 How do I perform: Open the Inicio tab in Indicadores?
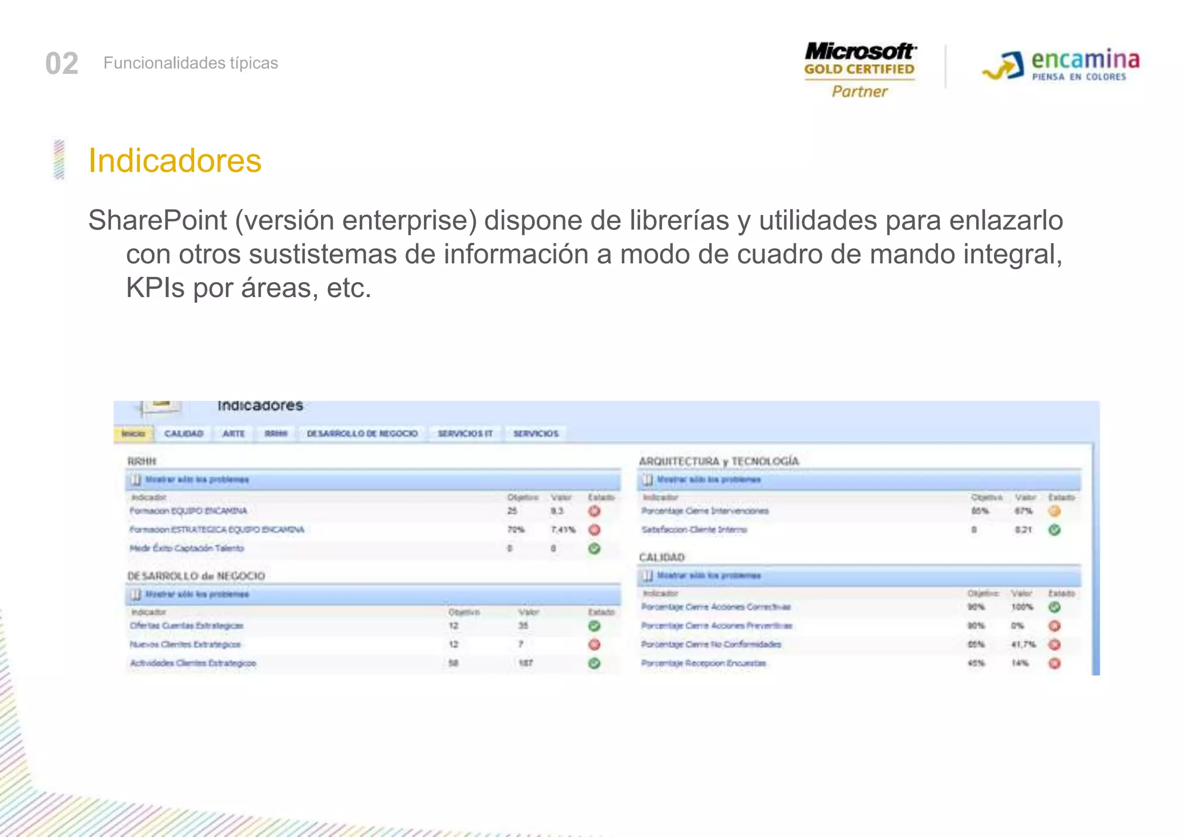[x=133, y=434]
